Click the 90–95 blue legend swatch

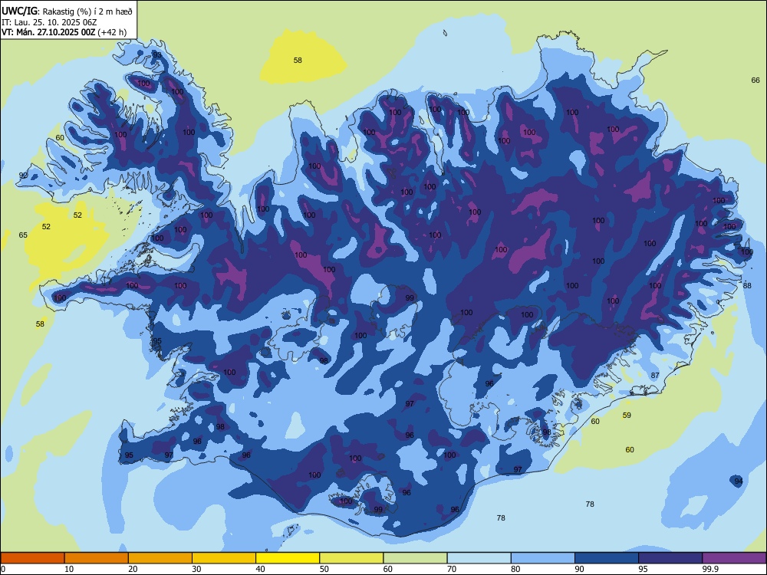[607, 558]
